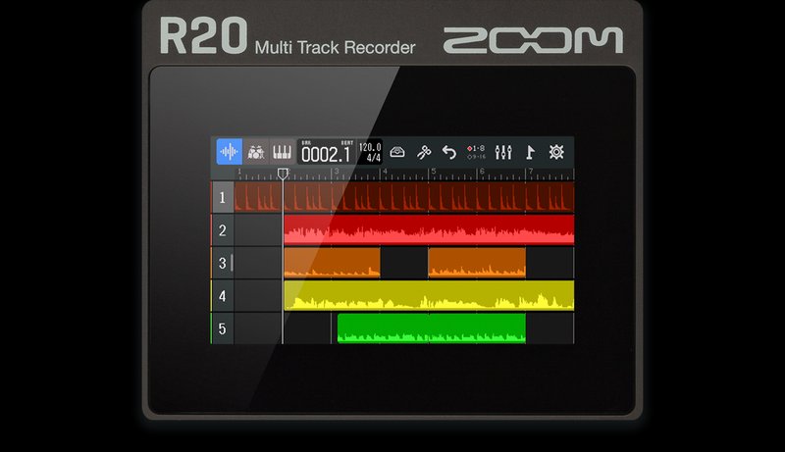Click the playhead marker on ruler
The height and width of the screenshot is (452, 785).
pos(283,174)
